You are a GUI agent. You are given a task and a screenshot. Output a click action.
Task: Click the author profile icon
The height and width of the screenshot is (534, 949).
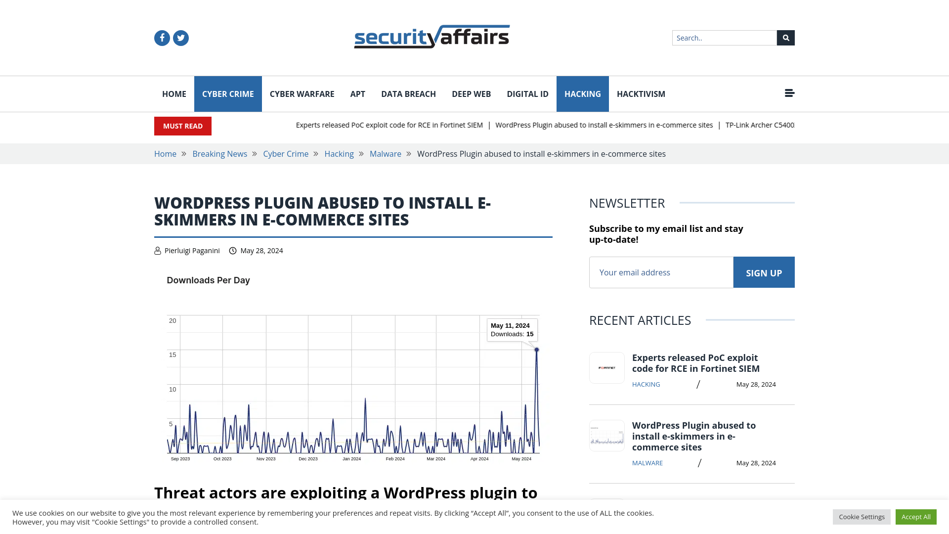(x=158, y=250)
